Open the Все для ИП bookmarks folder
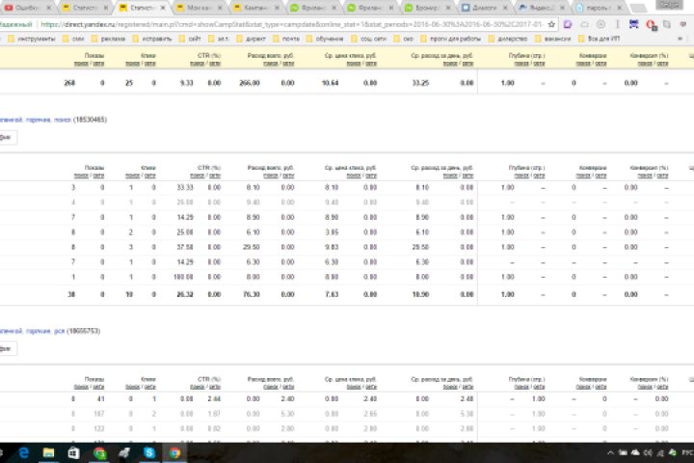694x463 pixels. [599, 39]
